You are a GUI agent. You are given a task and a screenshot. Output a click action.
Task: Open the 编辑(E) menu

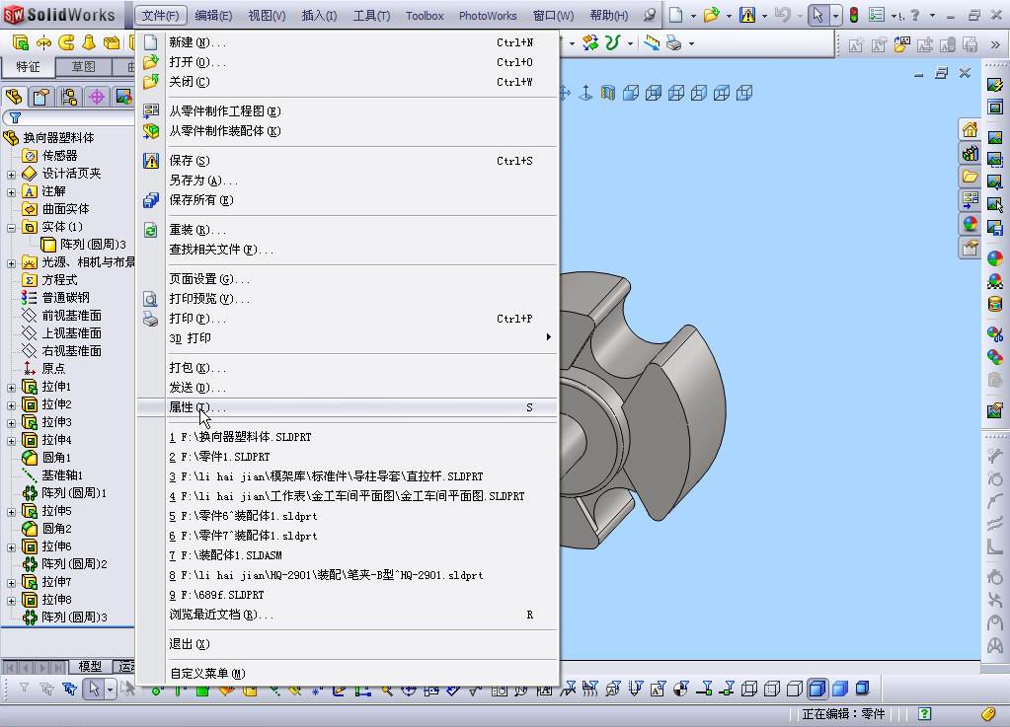pyautogui.click(x=213, y=15)
